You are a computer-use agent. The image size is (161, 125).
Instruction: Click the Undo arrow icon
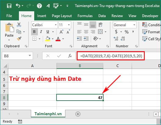18,5
